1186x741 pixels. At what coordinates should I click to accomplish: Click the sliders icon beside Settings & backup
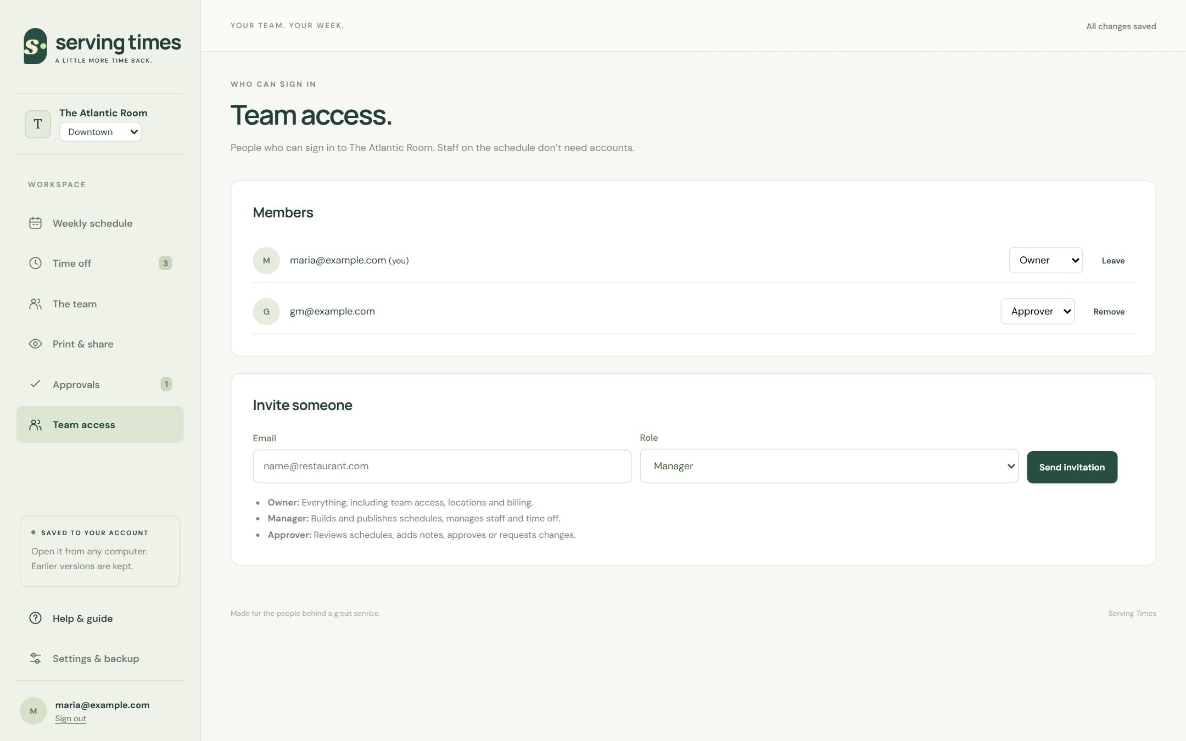point(35,658)
